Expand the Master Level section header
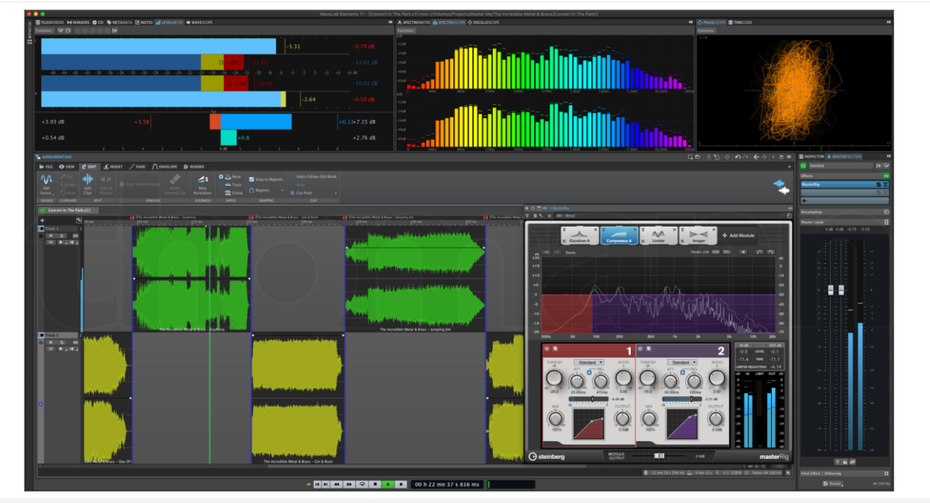 click(x=845, y=222)
